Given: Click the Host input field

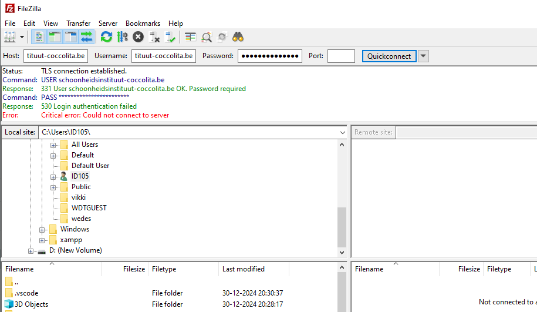Looking at the screenshot, I should tap(56, 56).
